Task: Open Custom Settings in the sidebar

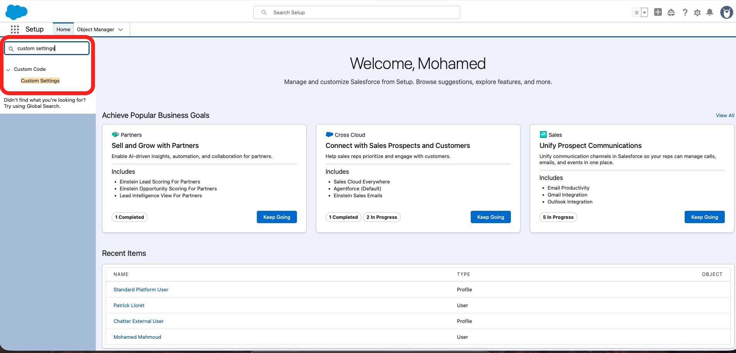Action: [x=40, y=81]
